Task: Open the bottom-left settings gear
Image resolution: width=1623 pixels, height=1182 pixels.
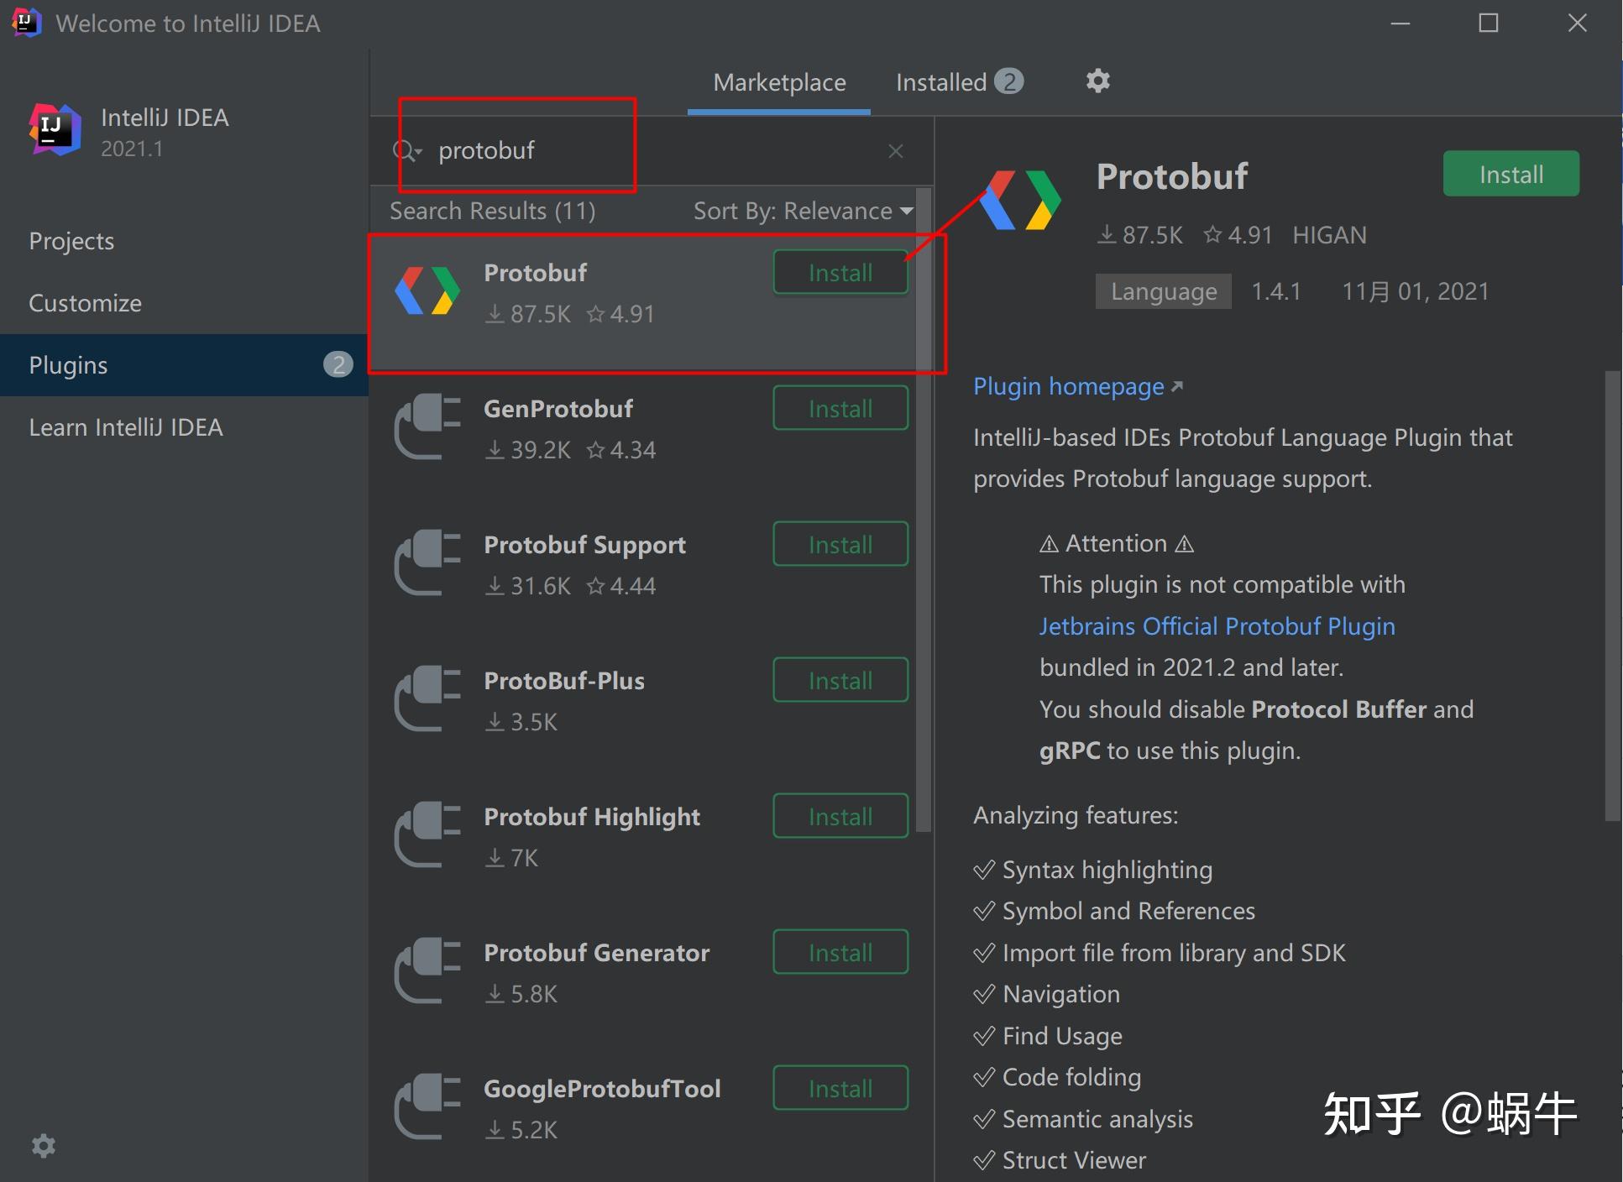Action: tap(43, 1146)
